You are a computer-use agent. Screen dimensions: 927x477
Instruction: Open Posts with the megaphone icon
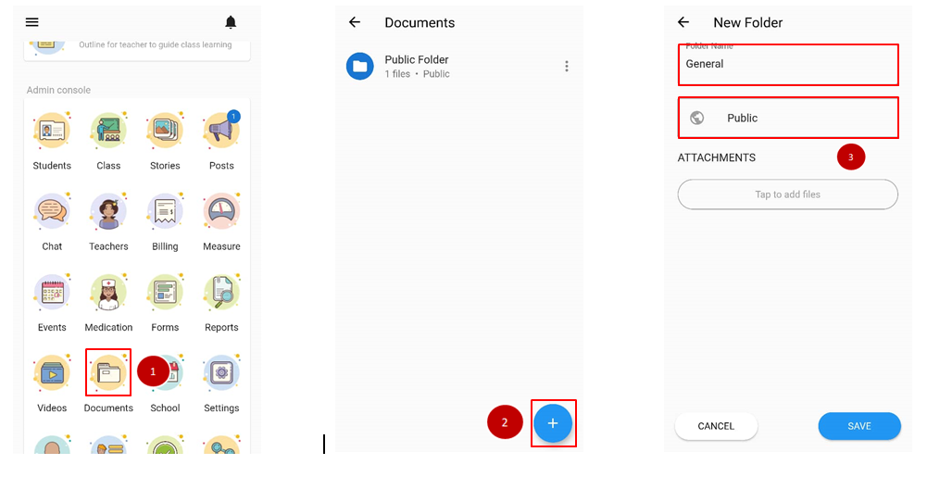[x=221, y=132]
